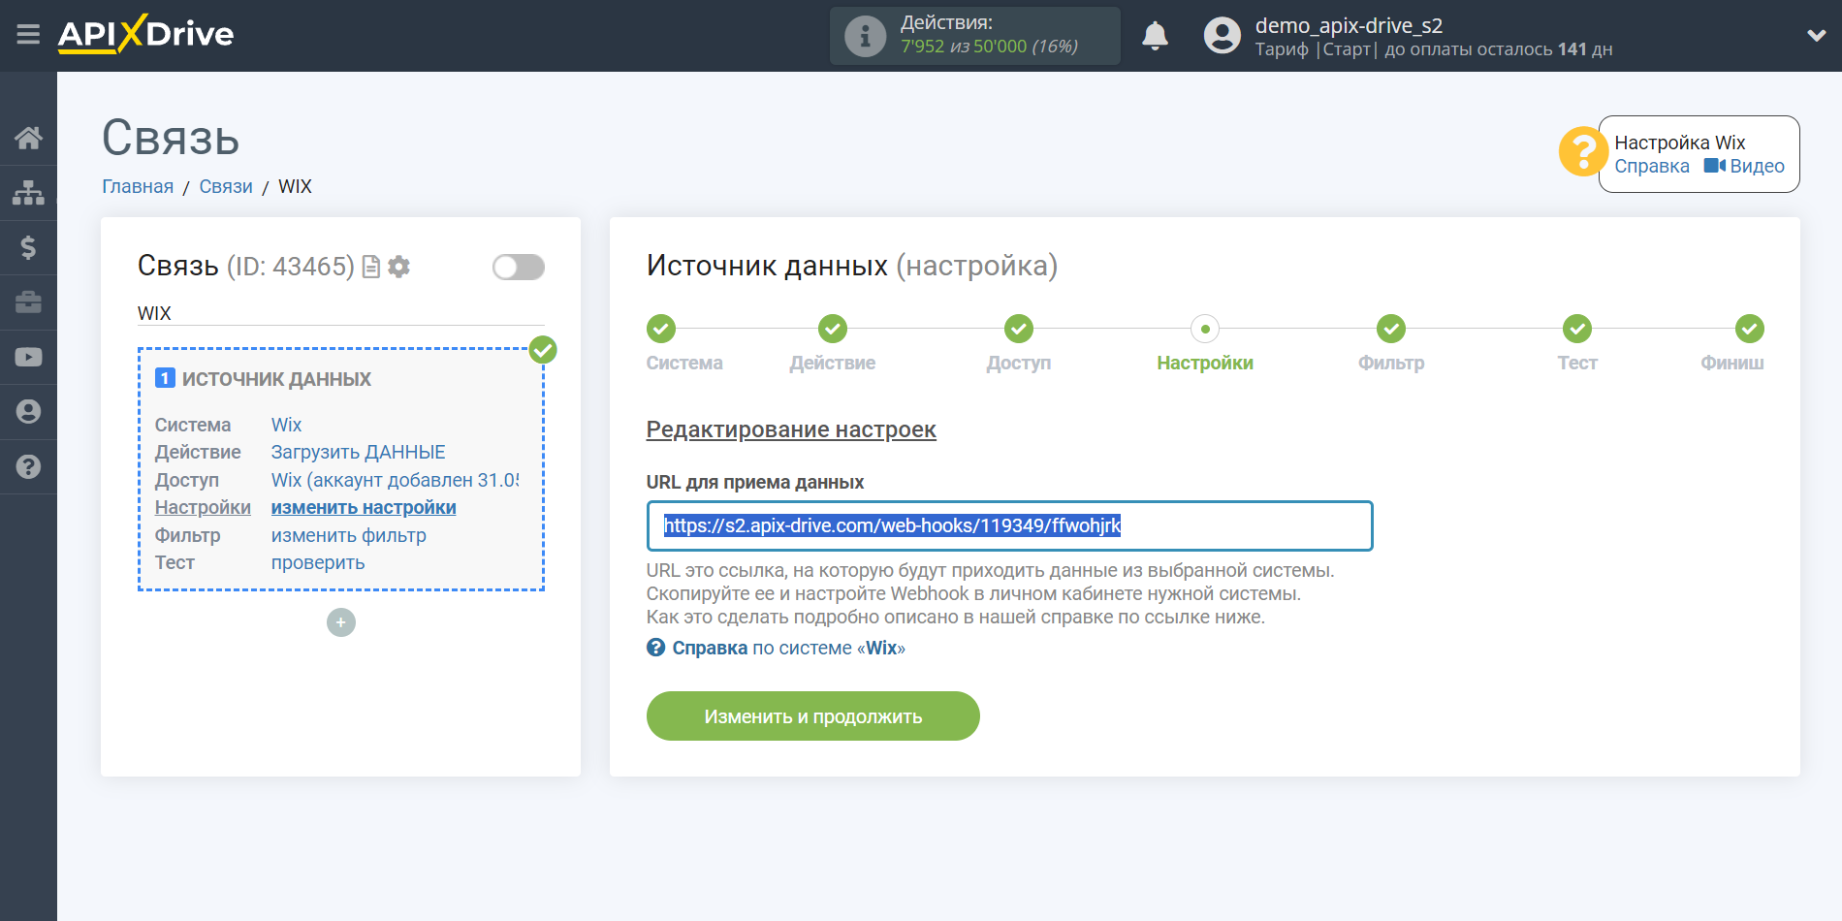Open billing dollar sidebar icon
1842x921 pixels.
[28, 247]
